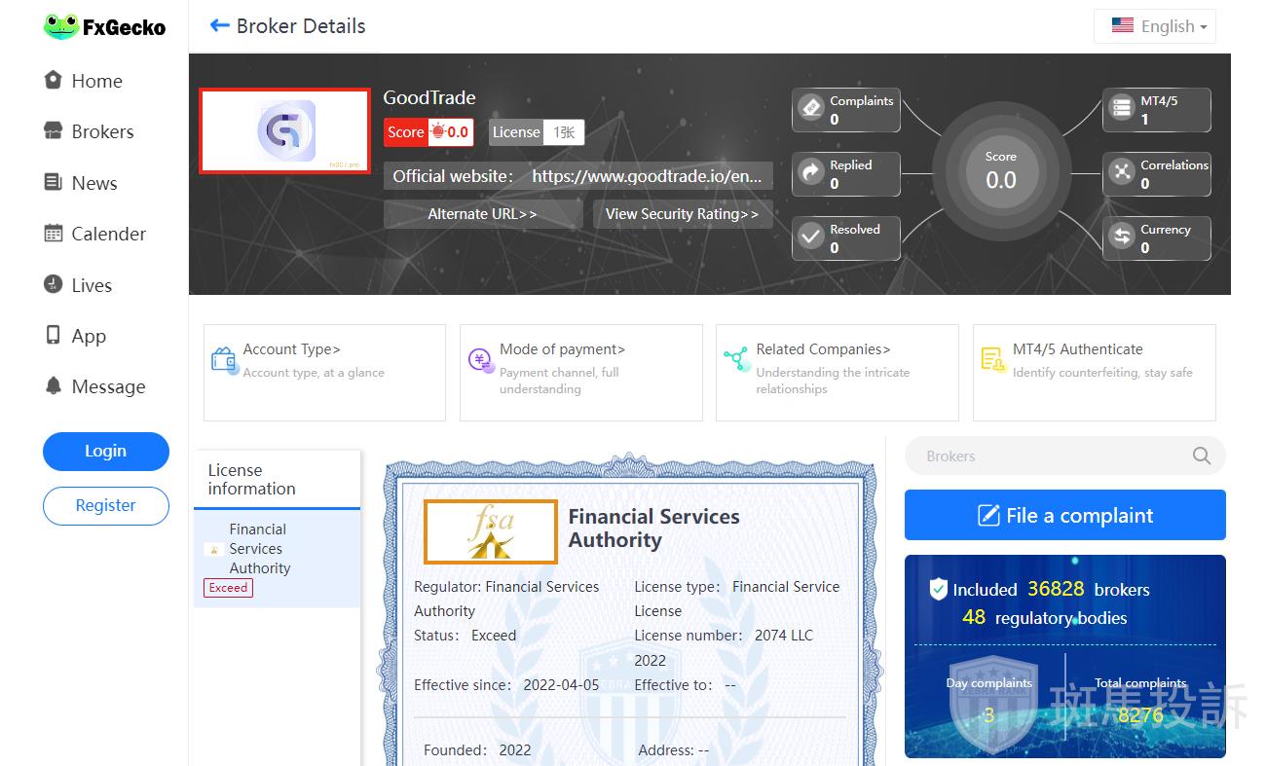
Task: Expand Related Companies section
Action: click(823, 349)
